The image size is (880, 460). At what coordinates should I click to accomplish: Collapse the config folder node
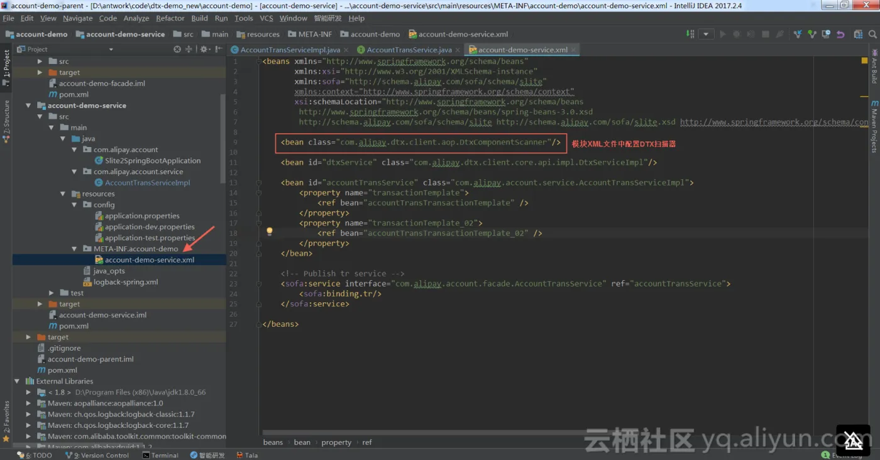click(x=74, y=205)
